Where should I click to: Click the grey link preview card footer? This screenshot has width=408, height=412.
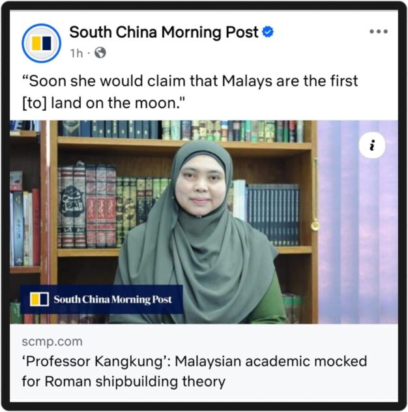pos(204,363)
